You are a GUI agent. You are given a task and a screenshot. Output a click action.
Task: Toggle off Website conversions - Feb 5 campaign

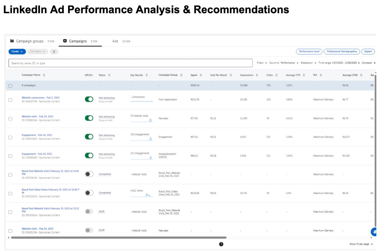[89, 99]
